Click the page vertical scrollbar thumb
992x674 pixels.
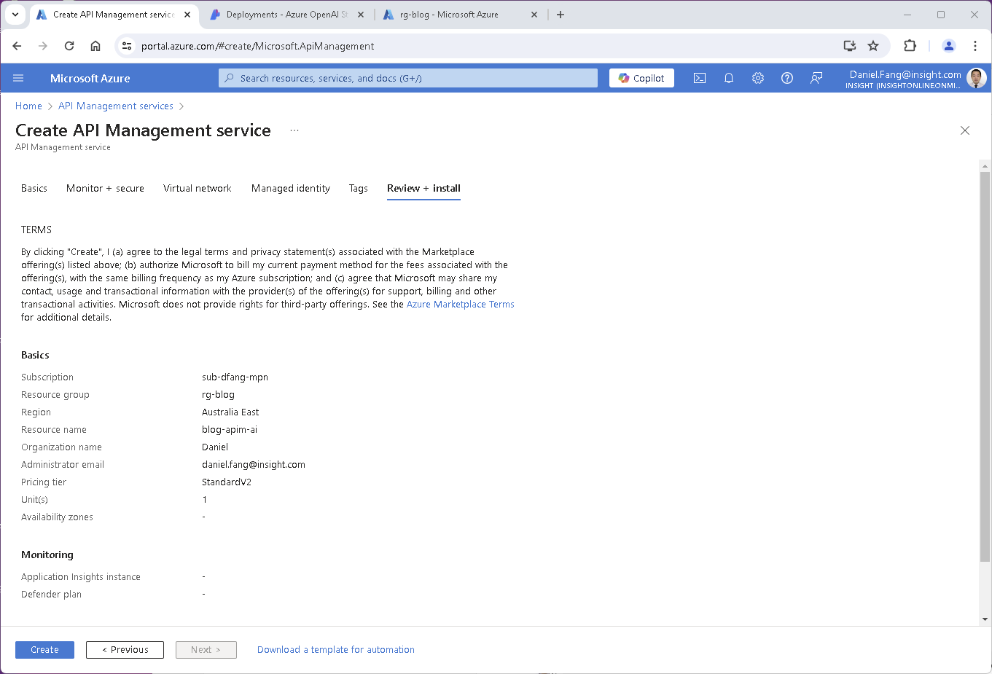tap(985, 367)
